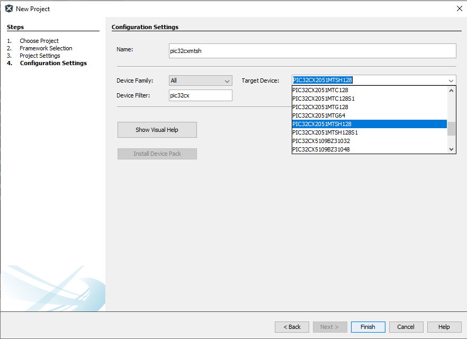
Task: Click Framework Selection step
Action: click(46, 48)
